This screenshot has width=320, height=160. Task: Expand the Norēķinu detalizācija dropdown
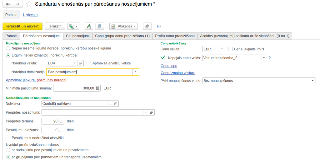[x=135, y=72]
